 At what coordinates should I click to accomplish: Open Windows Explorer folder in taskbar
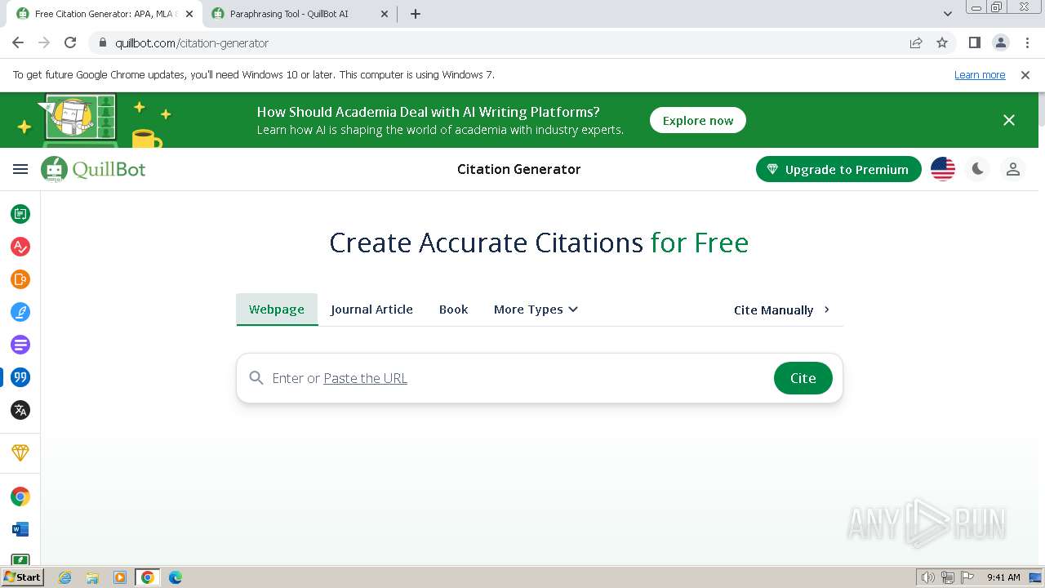point(92,577)
